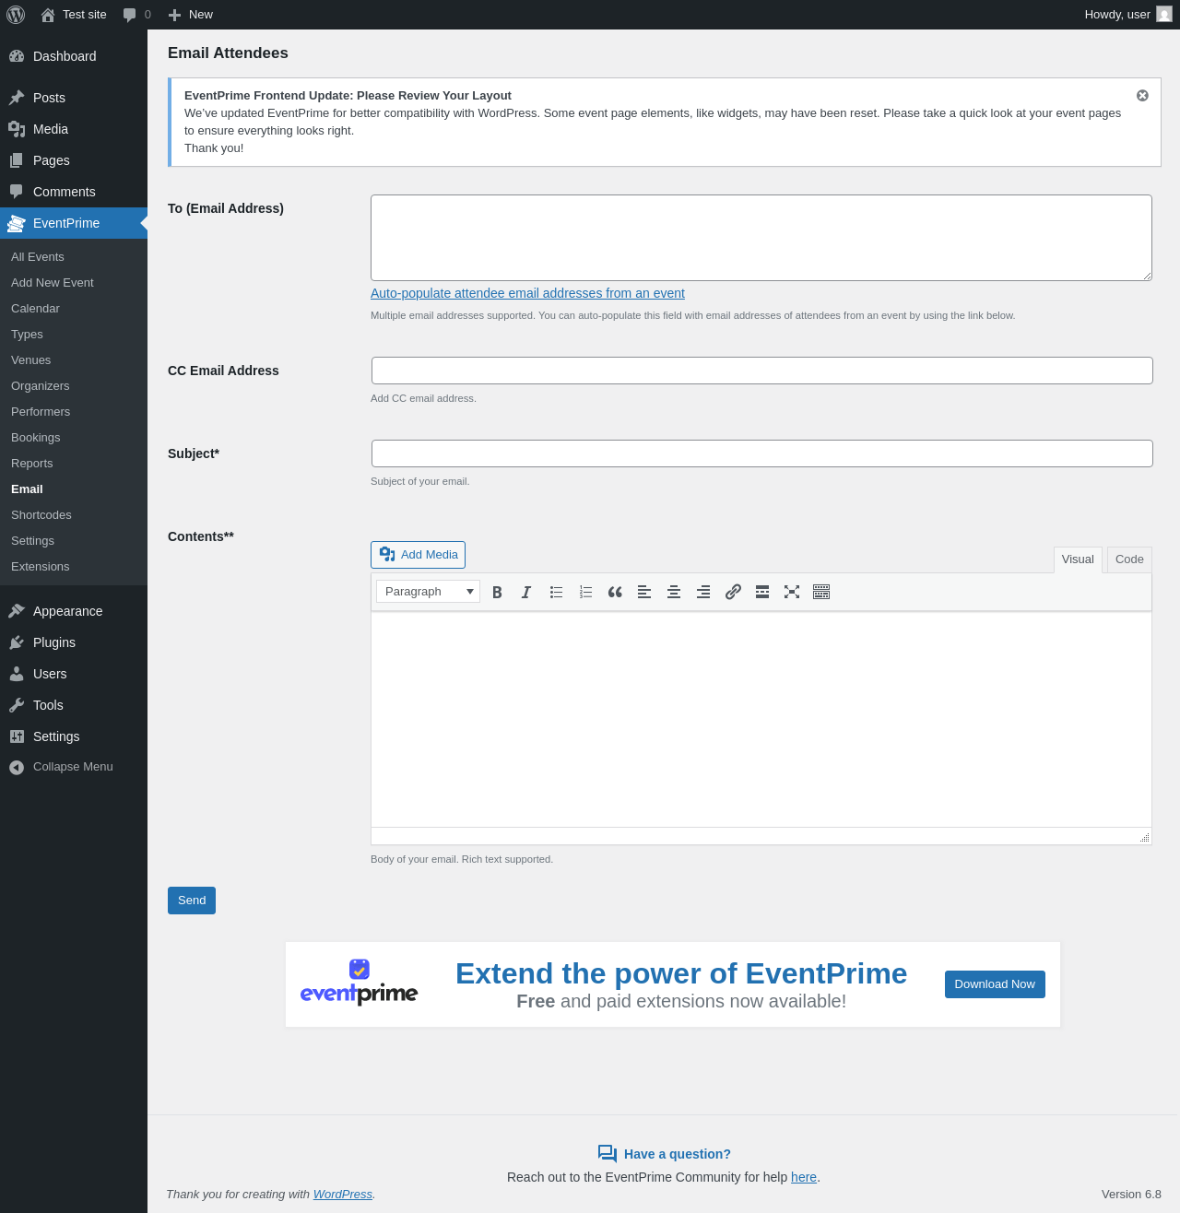Toggle fullscreen editor mode
The width and height of the screenshot is (1180, 1213).
click(x=792, y=592)
